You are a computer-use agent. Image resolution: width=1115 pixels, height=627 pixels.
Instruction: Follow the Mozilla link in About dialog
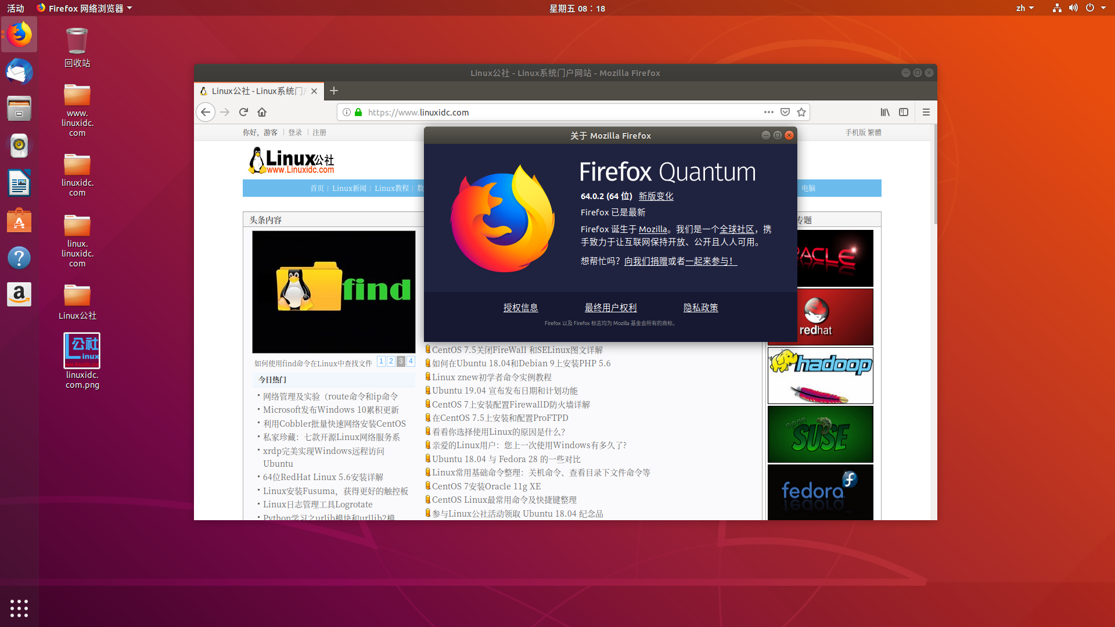[x=653, y=229]
